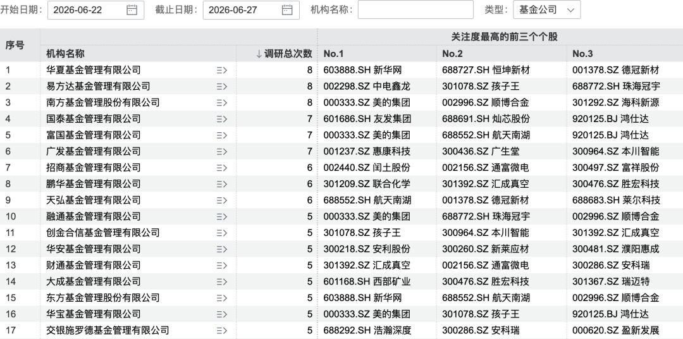Viewport: 683px width, 339px height.
Task: Select the 南方基金管理股份有限公司 institution name
Action: pyautogui.click(x=103, y=103)
